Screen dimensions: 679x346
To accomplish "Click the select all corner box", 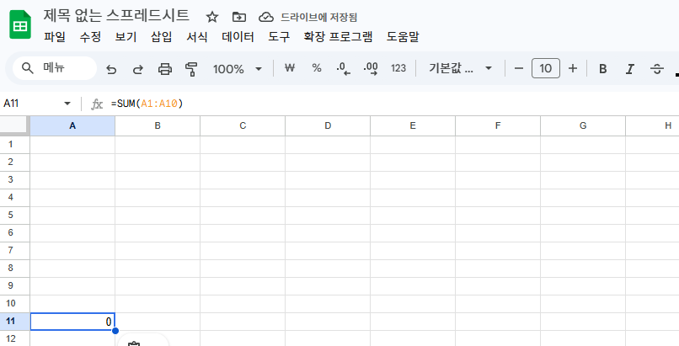I will (14, 125).
